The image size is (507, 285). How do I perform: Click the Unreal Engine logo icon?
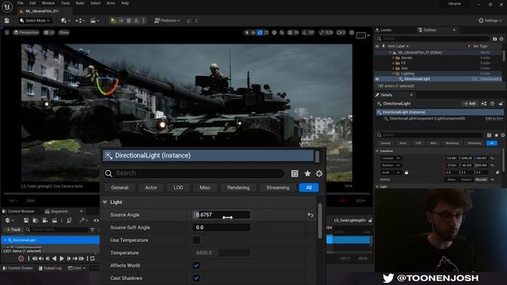[x=7, y=7]
